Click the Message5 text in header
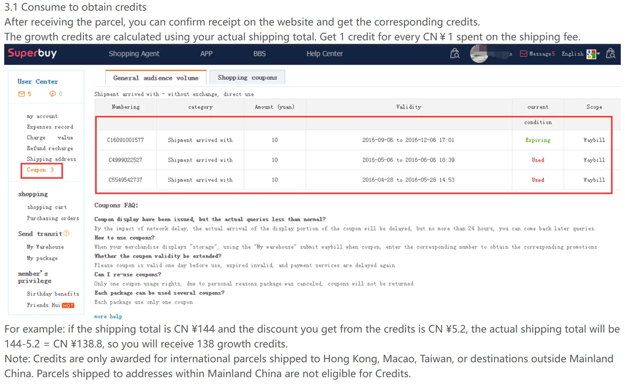625x392 pixels. click(542, 53)
